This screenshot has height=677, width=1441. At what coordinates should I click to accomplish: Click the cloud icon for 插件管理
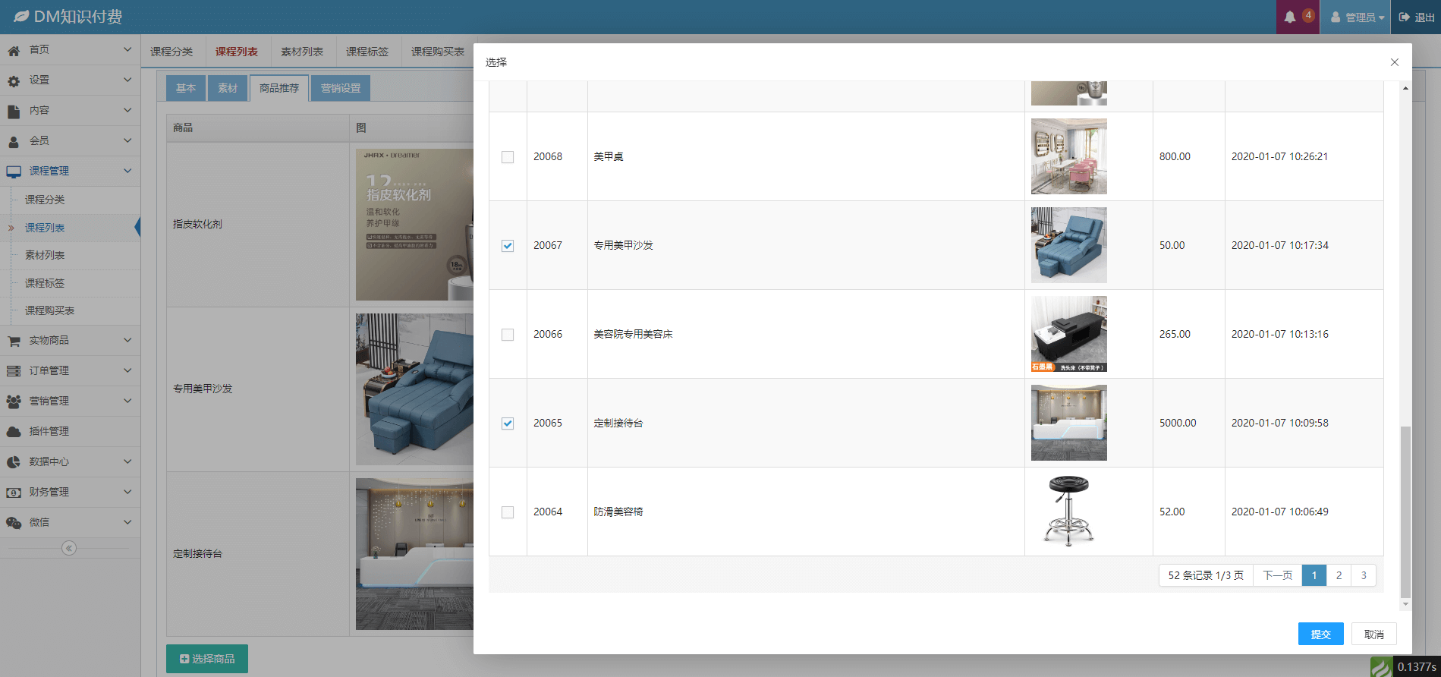click(x=14, y=432)
